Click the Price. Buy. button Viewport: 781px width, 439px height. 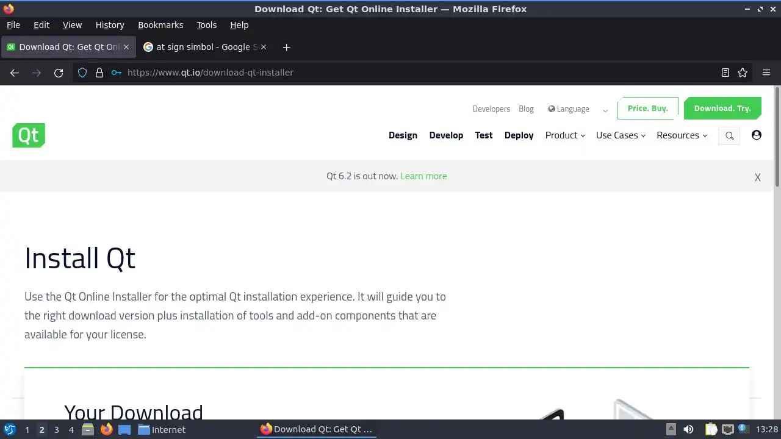pos(648,108)
